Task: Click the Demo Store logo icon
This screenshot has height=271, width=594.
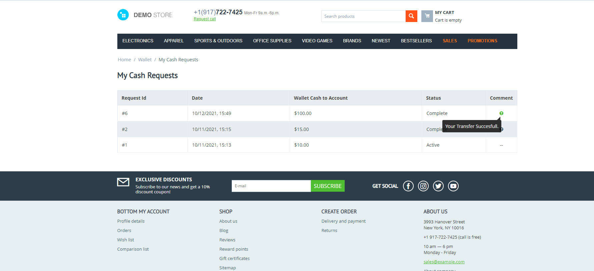Action: (123, 15)
